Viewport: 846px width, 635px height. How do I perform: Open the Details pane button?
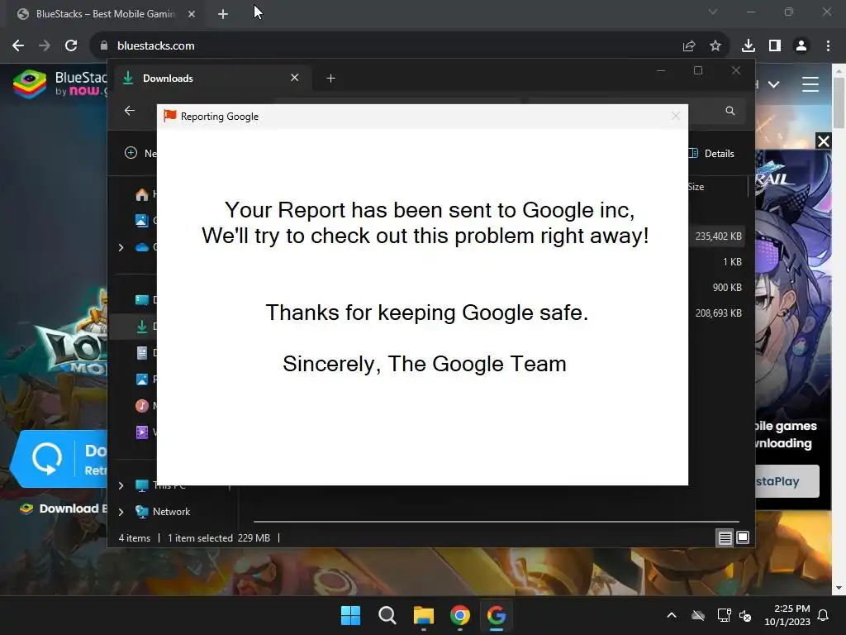click(x=711, y=153)
